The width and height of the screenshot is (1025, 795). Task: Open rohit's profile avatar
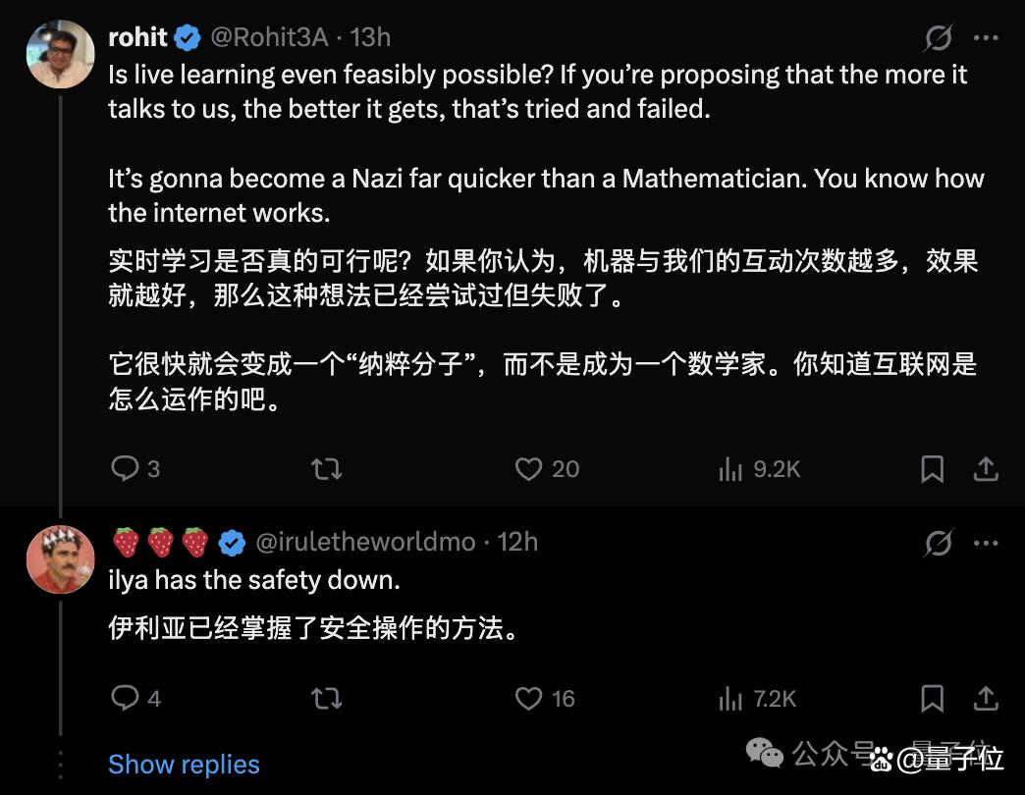60,54
